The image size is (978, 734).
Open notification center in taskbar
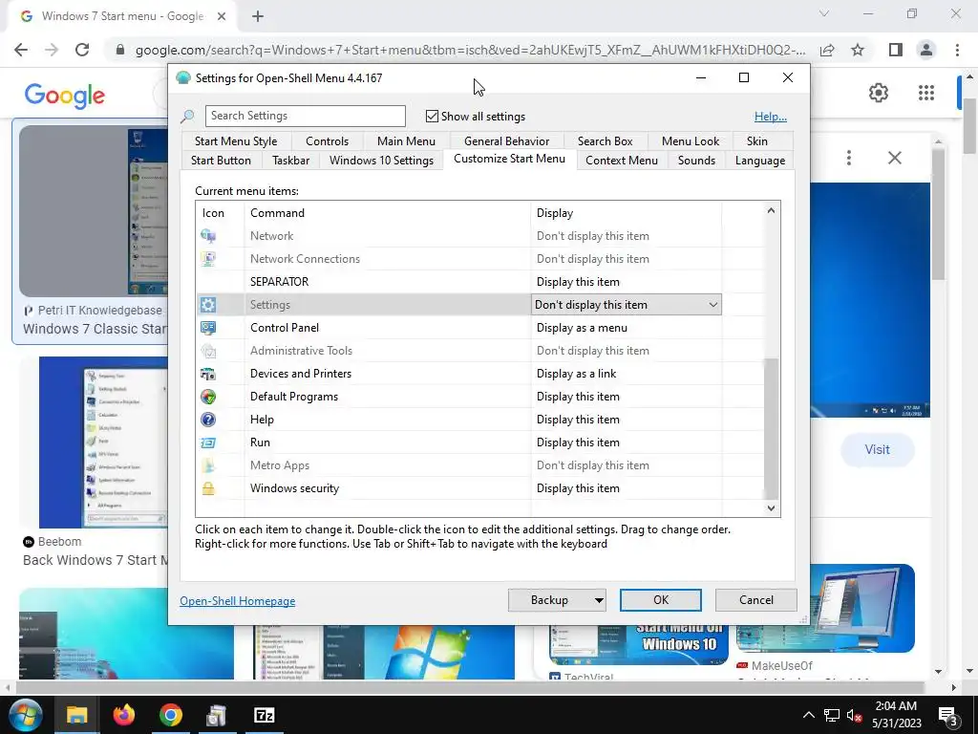tap(948, 715)
